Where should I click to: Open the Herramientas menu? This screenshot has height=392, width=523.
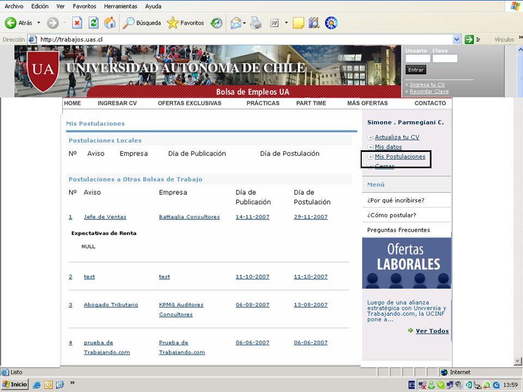click(120, 6)
